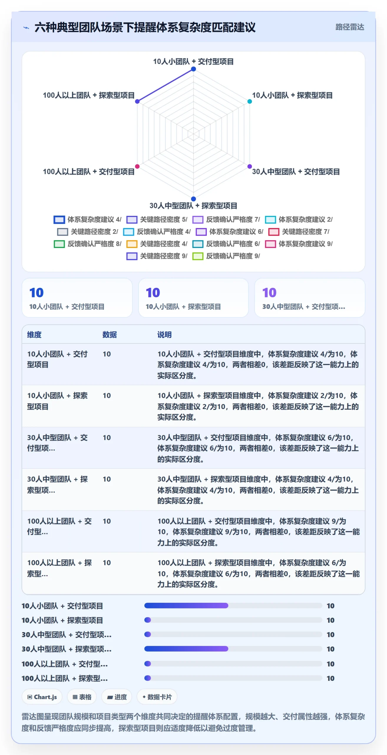Image resolution: width=387 pixels, height=755 pixels.
Task: Toggle the 关键路径密度 9/ legend entry
Action: [x=157, y=256]
